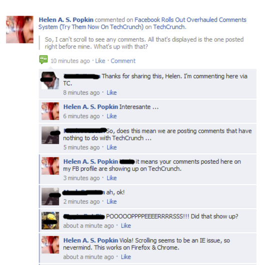Click Helen A. S. Popkin's name in 'Viola!' comment
Screen dimensions: 280x265
[90, 240]
